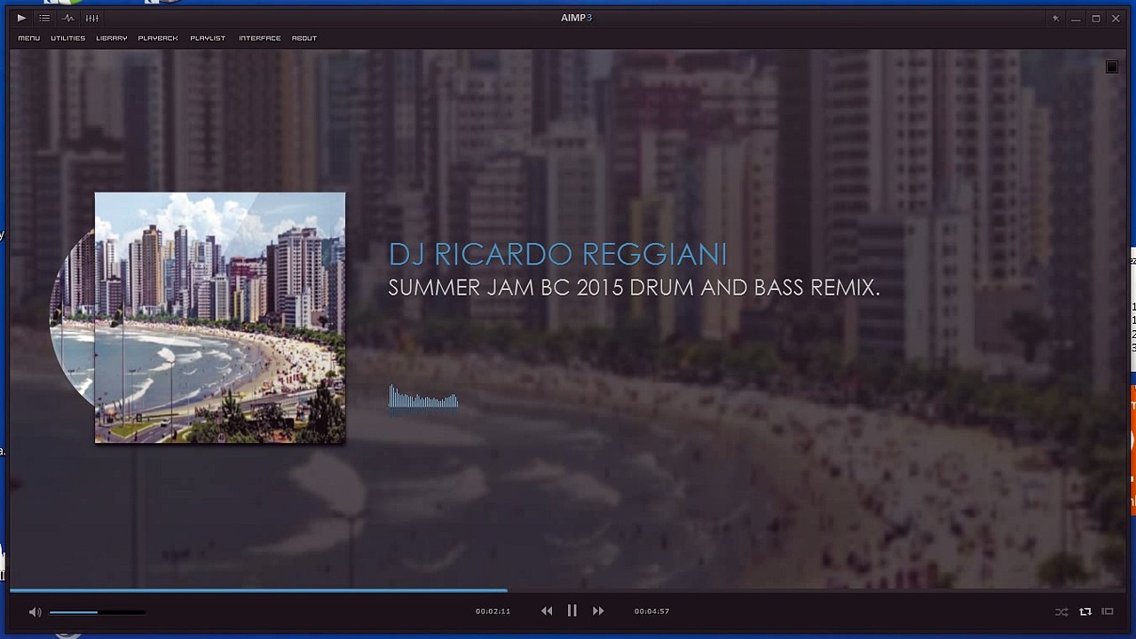Toggle the always-on-top pin icon
1136x639 pixels.
(1055, 18)
